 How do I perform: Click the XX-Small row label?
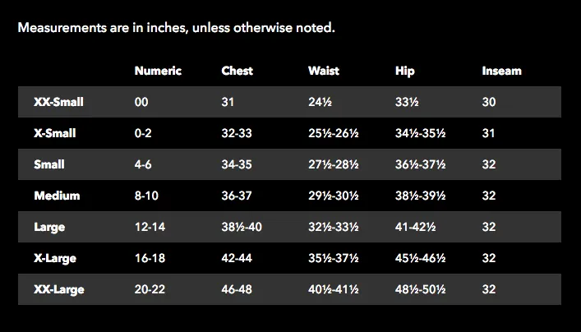58,102
